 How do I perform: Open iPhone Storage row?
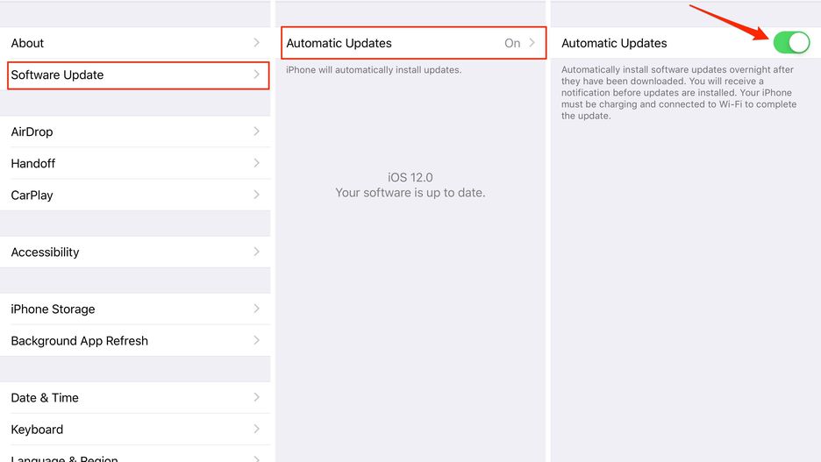click(x=135, y=309)
